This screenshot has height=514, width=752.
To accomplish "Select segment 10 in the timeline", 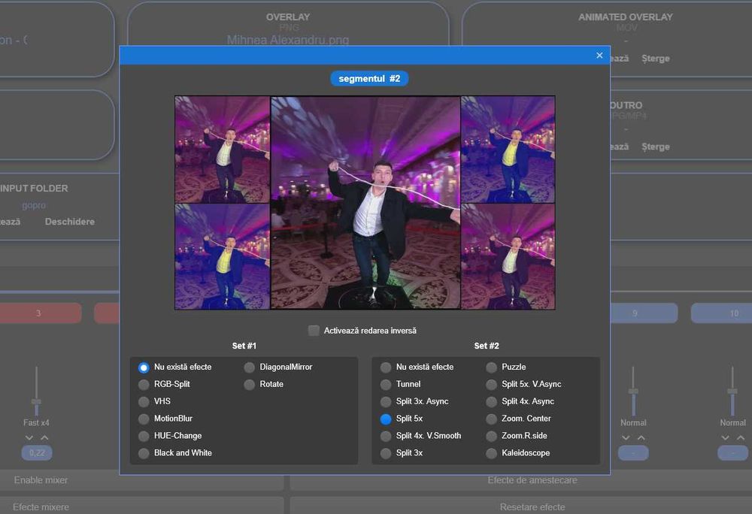I will 721,313.
